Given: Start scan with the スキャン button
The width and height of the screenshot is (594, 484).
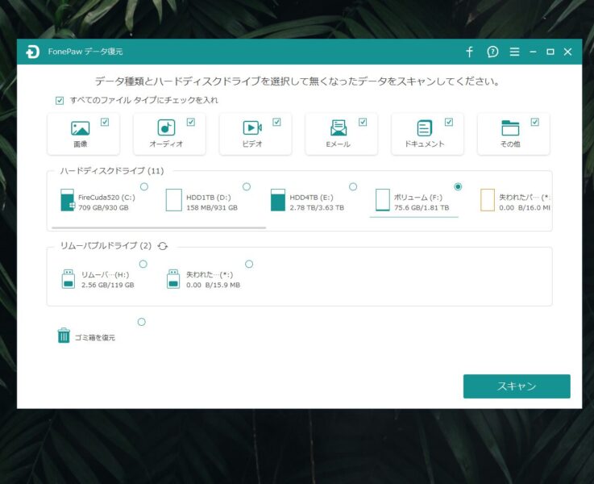Looking at the screenshot, I should click(x=517, y=386).
